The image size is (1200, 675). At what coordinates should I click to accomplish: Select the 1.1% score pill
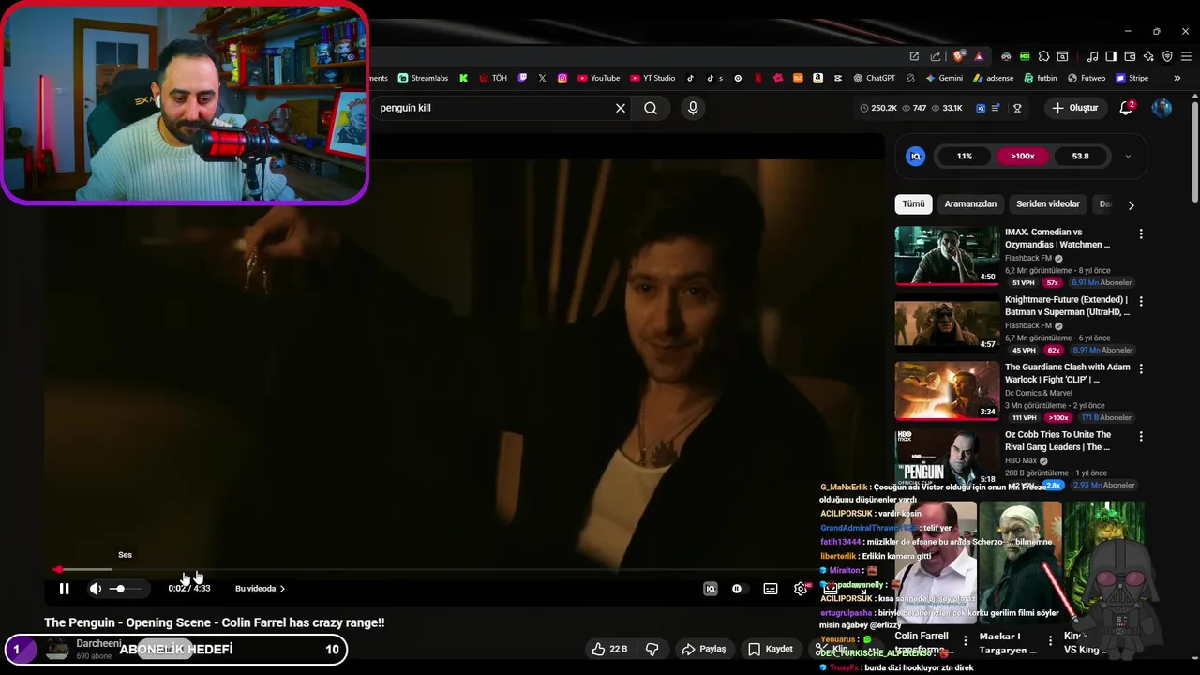coord(965,157)
